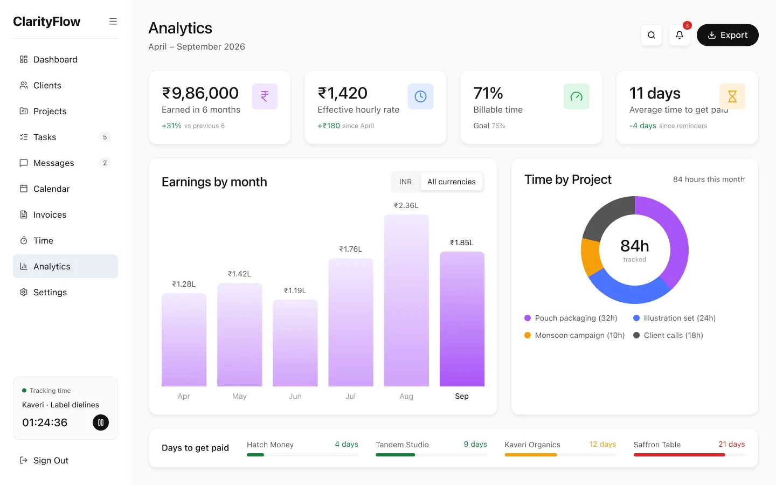
Task: Click the hourglass icon on days card
Action: tap(732, 96)
